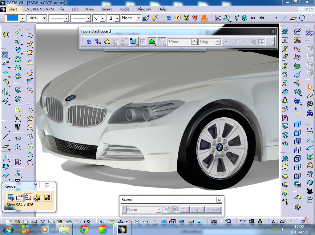Image resolution: width=315 pixels, height=235 pixels.
Task: Open the Tools menu
Action: tap(124, 9)
